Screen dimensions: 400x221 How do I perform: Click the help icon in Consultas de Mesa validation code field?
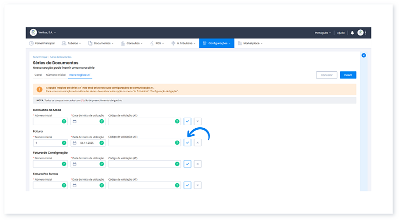pos(177,121)
